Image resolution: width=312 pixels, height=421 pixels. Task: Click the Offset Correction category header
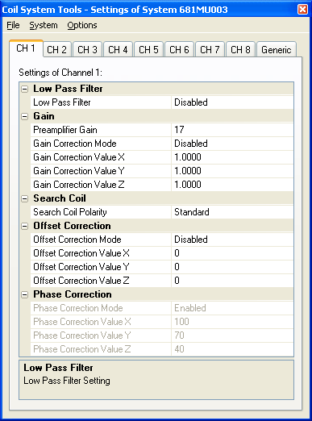click(x=72, y=226)
